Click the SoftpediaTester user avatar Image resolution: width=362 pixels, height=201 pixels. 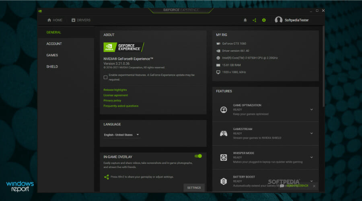point(278,20)
